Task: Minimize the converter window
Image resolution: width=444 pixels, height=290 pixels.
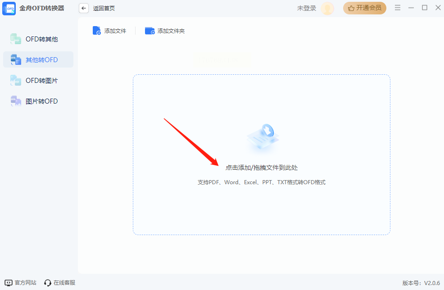Action: tap(411, 8)
